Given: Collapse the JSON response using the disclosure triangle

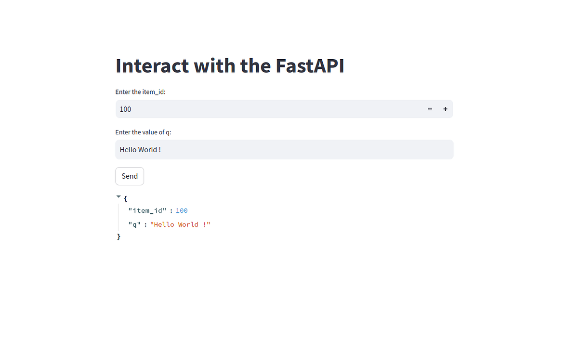Looking at the screenshot, I should [118, 196].
